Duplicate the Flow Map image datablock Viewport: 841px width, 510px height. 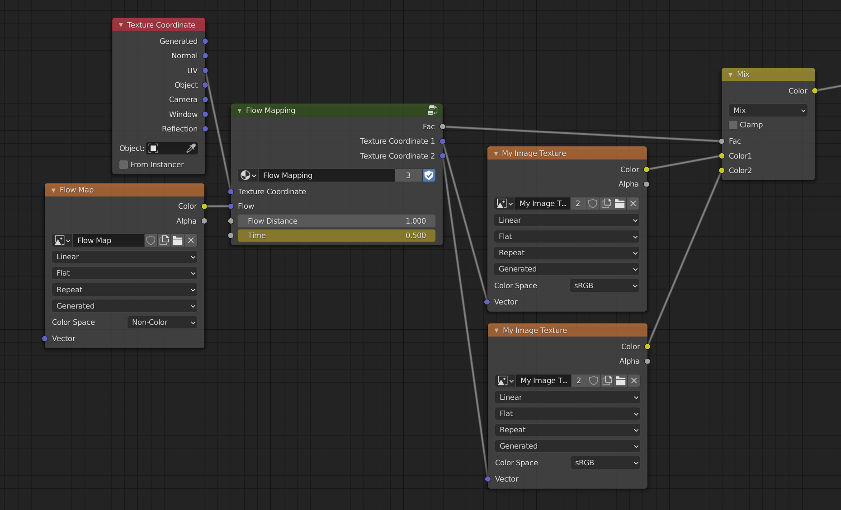[x=164, y=240]
